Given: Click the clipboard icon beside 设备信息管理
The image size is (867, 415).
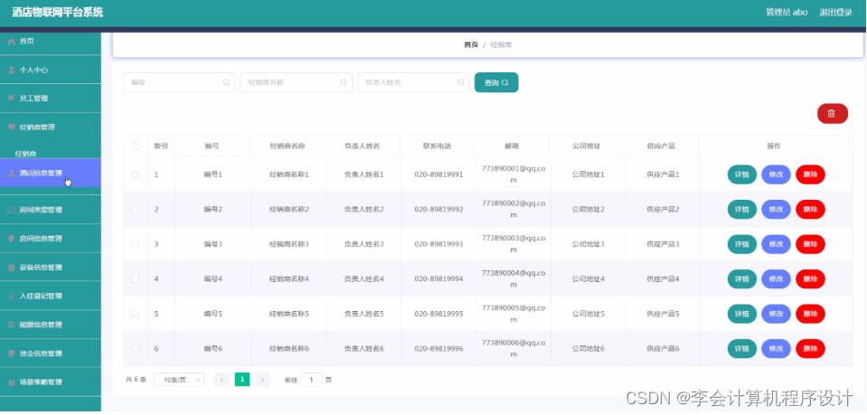Looking at the screenshot, I should [11, 268].
